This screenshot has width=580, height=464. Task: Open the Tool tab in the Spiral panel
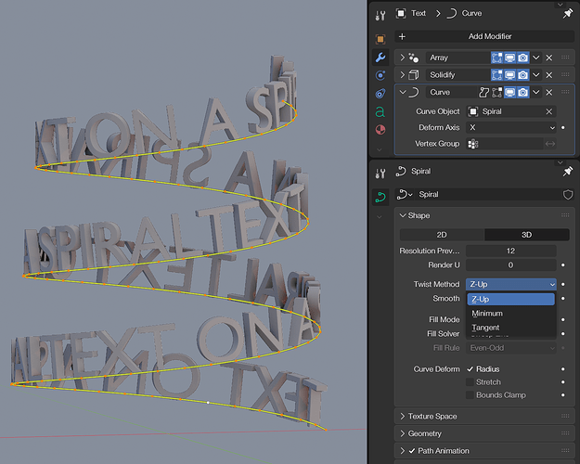[380, 174]
